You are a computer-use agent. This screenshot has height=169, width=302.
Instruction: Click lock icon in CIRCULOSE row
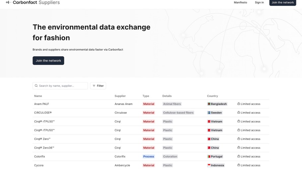point(239,112)
